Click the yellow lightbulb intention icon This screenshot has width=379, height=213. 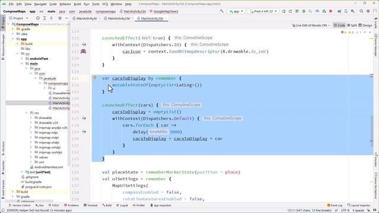tap(95, 78)
